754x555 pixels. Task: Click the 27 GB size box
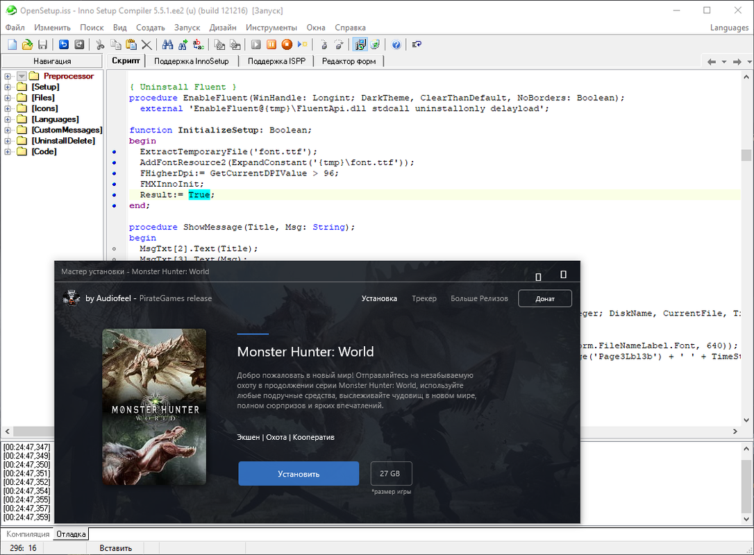coord(391,474)
